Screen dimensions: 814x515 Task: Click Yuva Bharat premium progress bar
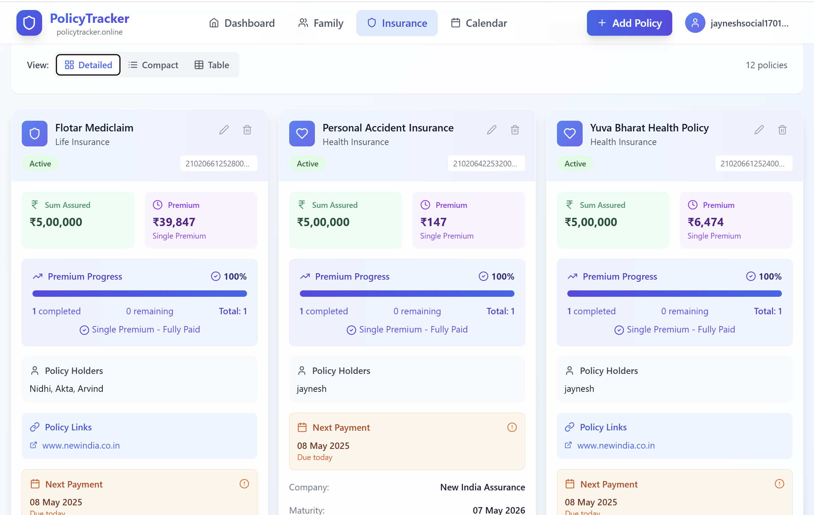(674, 294)
